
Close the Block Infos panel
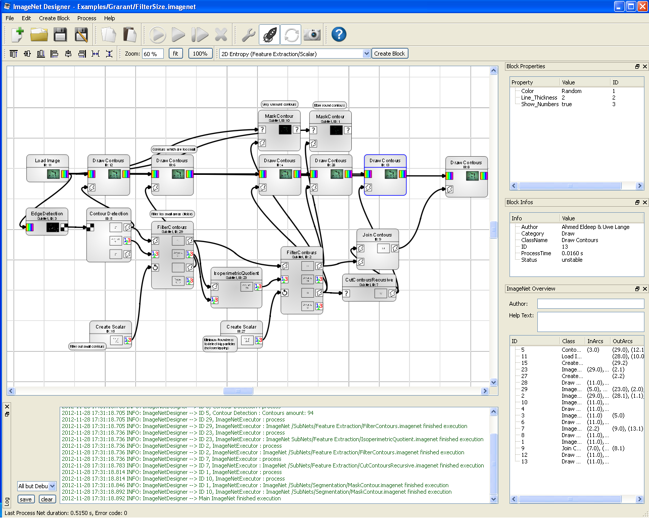(644, 203)
